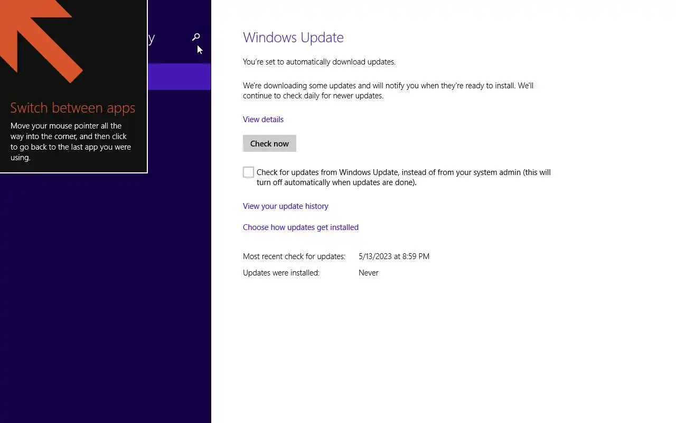Click the date '5/13/2023 at 8:59 PM'
676x423 pixels.
(394, 256)
